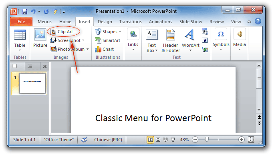Image resolution: width=276 pixels, height=154 pixels.
Task: Minimize the ribbon with the caret button
Action: click(249, 22)
